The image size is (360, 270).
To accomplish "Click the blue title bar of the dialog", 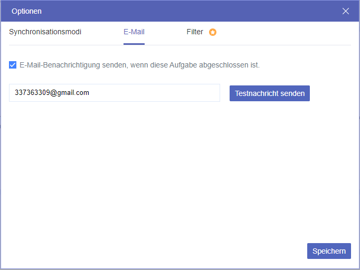I will [179, 11].
